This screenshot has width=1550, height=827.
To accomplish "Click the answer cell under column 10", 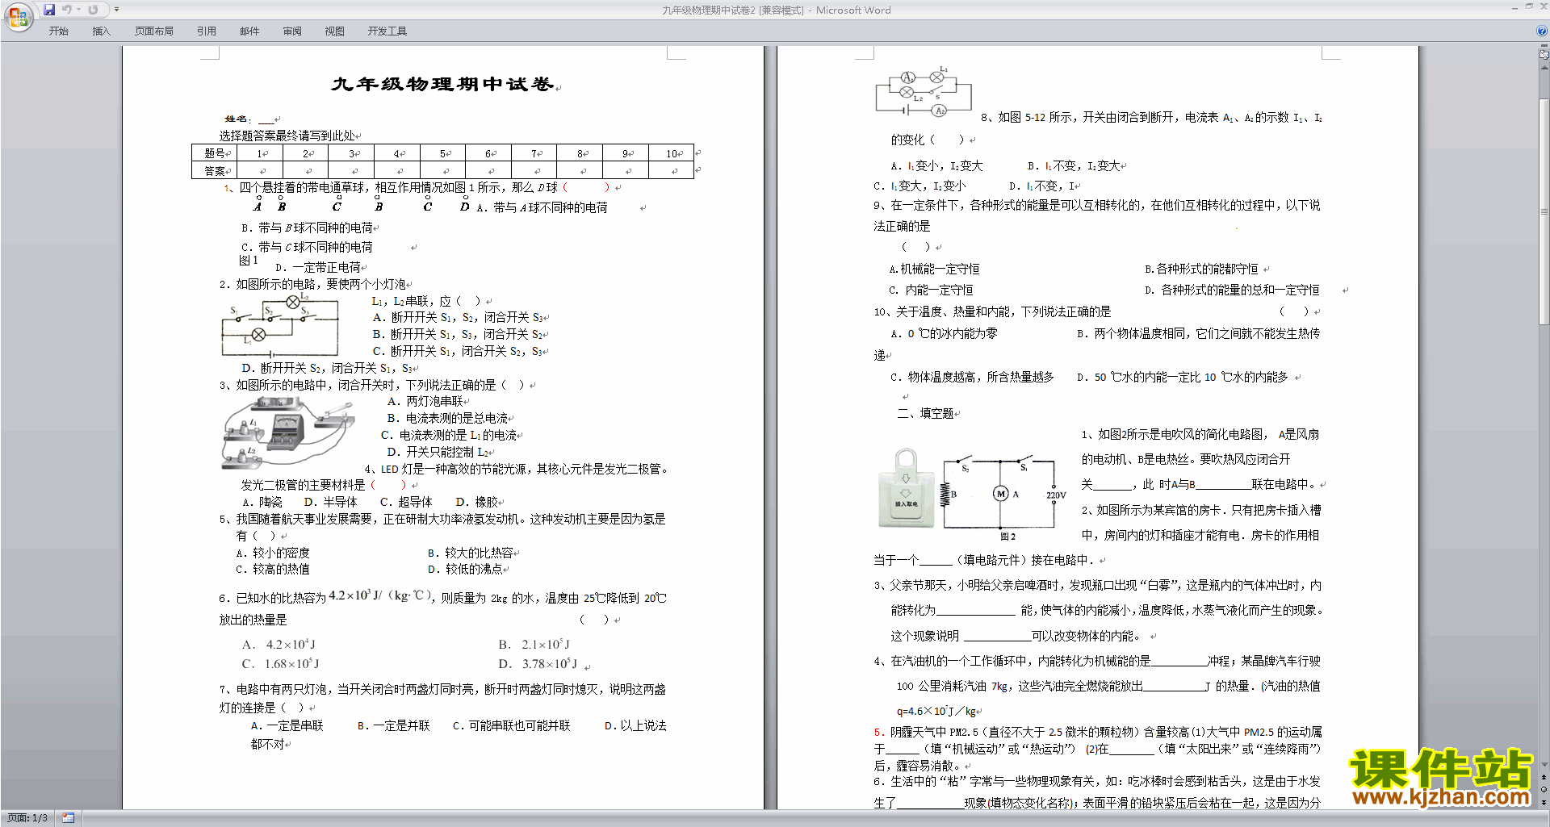I will (x=671, y=170).
